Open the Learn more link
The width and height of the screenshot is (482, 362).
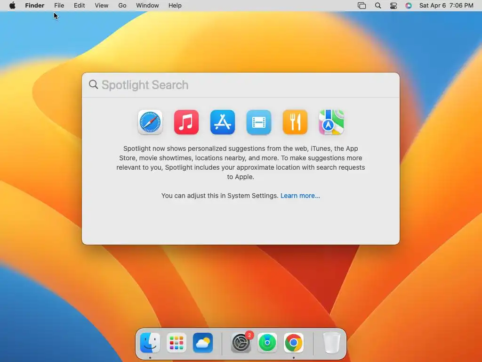[300, 196]
